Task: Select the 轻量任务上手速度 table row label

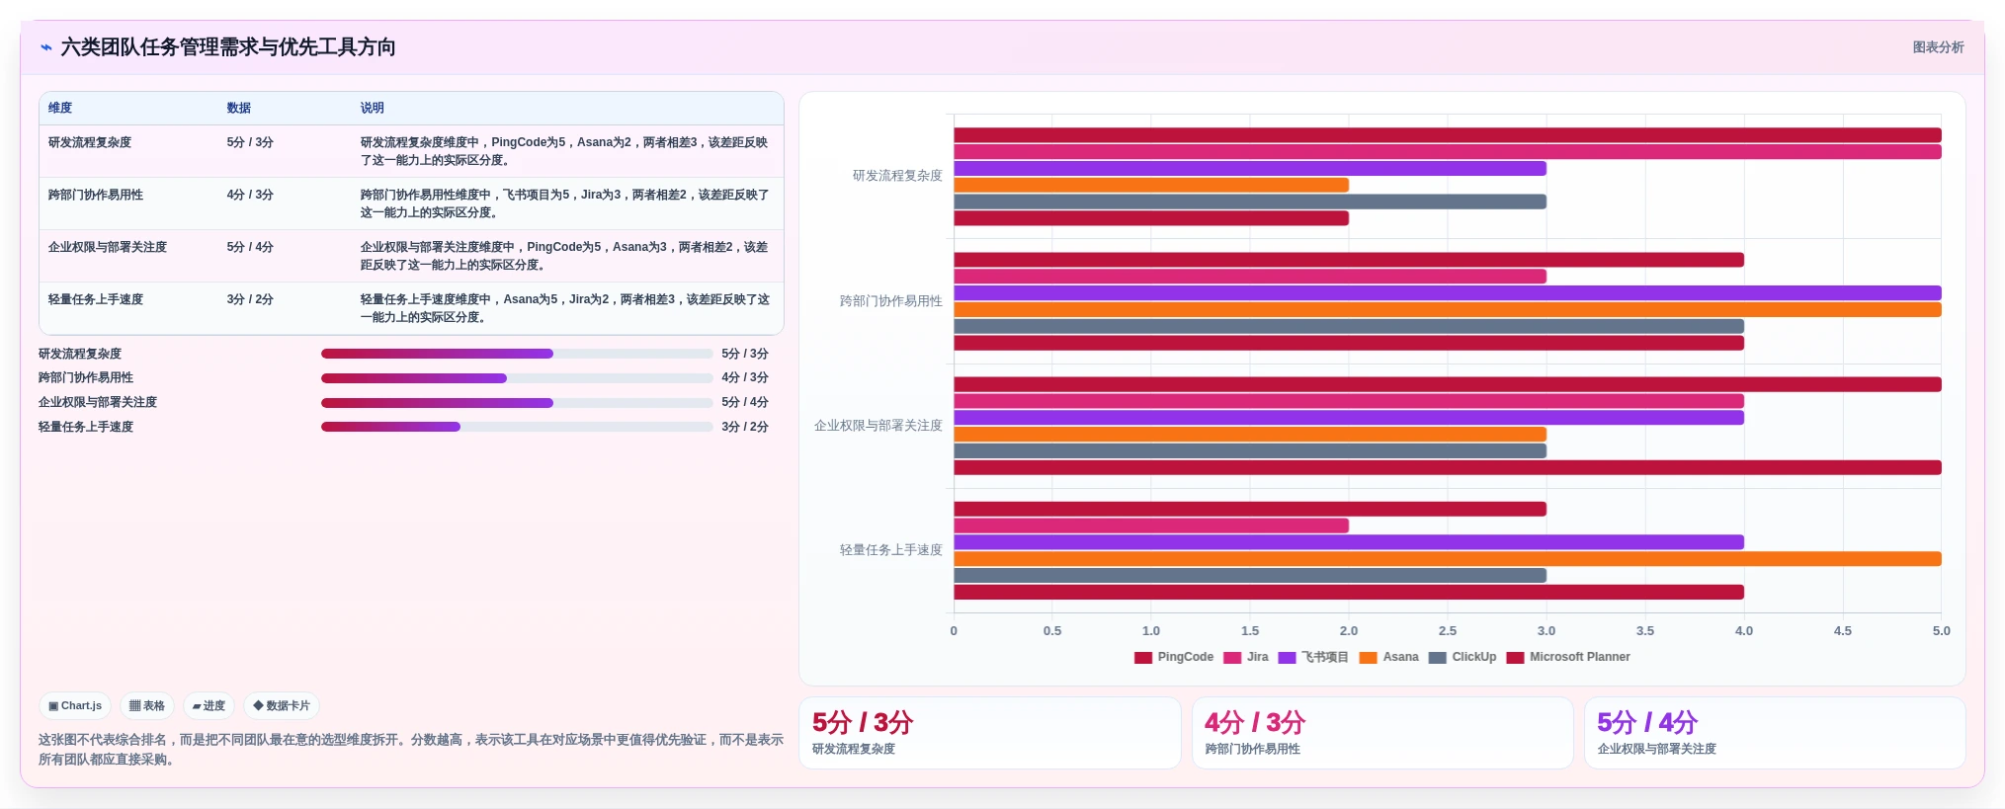Action: (x=96, y=299)
